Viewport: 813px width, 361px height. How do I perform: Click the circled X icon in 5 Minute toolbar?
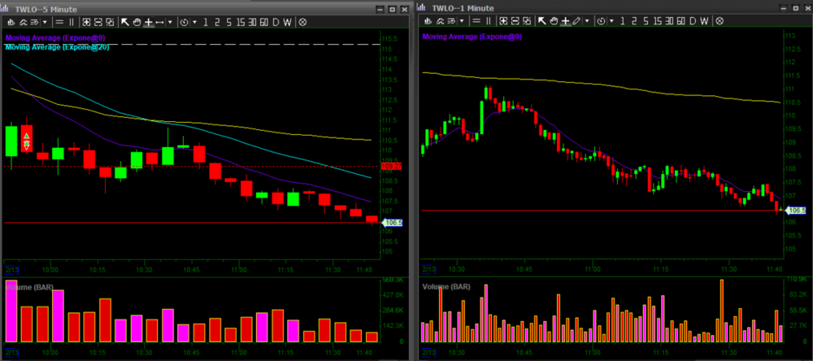point(303,22)
